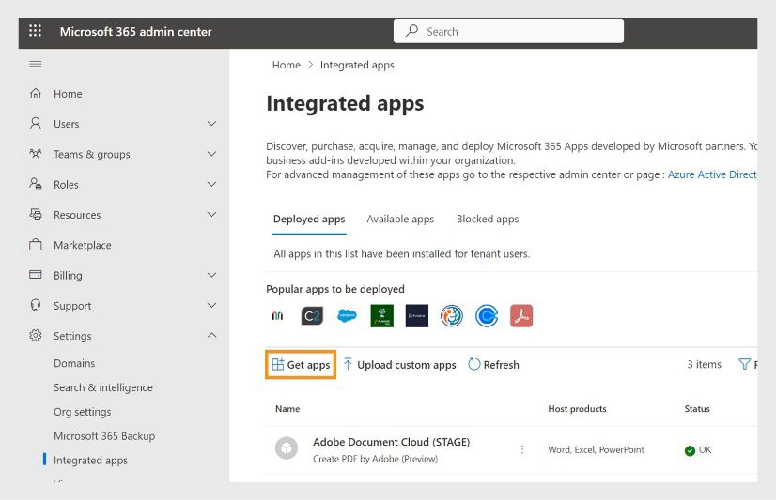Open Marketplace in the left navigation
This screenshot has height=500, width=776.
click(82, 245)
